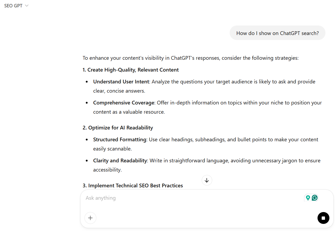336x231 pixels.
Task: Click the word accessibility in the response
Action: point(107,170)
